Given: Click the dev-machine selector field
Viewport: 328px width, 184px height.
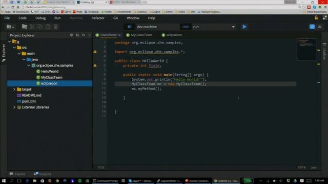Looking at the screenshot, I should (x=157, y=27).
